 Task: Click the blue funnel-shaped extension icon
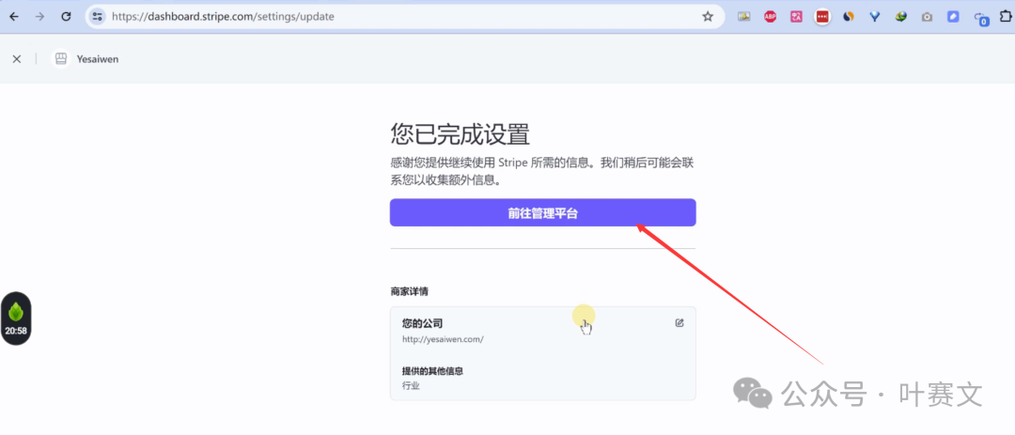[x=874, y=16]
